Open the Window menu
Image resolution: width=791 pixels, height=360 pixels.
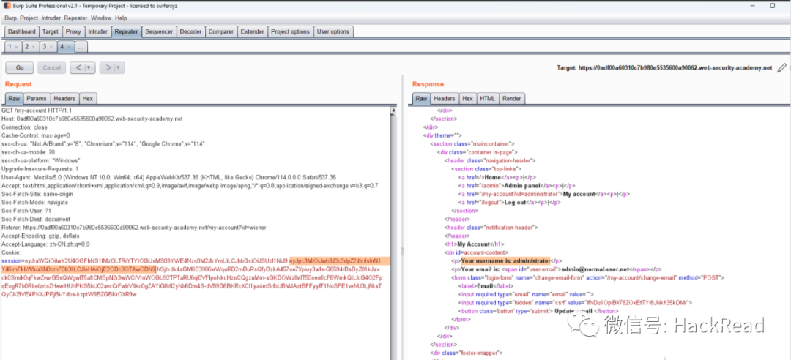coord(101,18)
